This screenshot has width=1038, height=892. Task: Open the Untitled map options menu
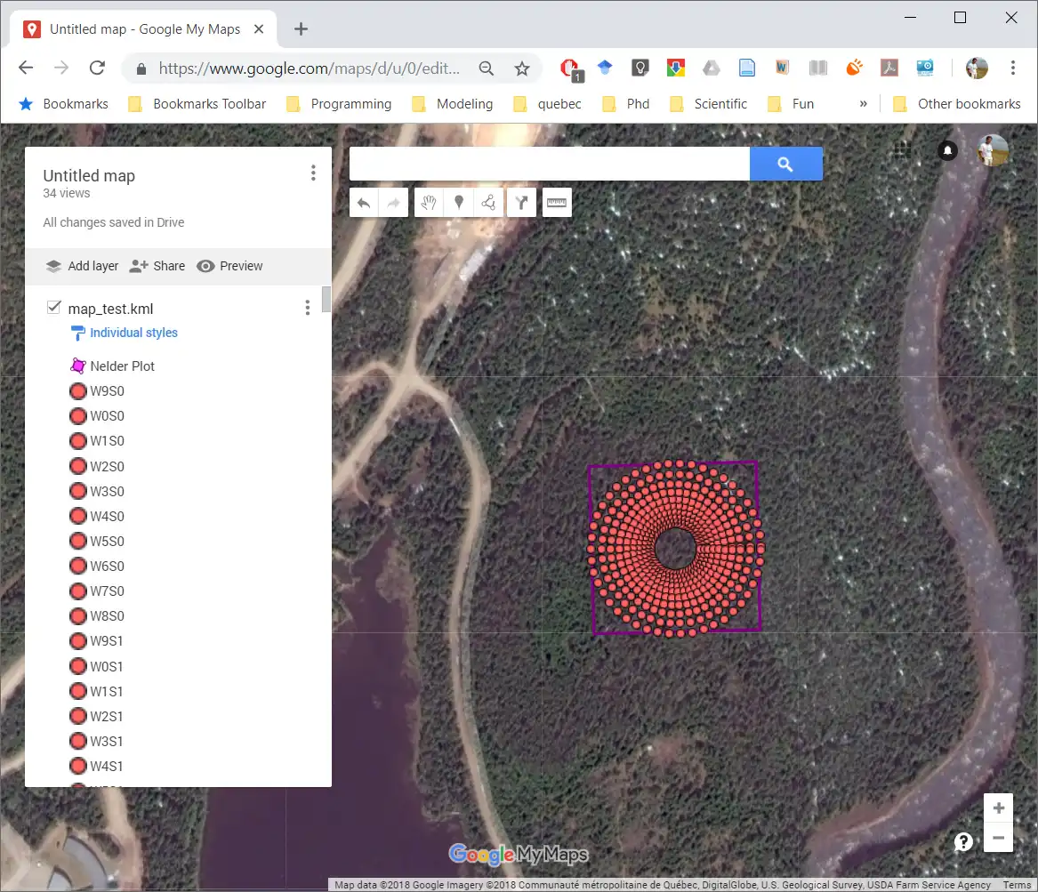click(x=313, y=173)
